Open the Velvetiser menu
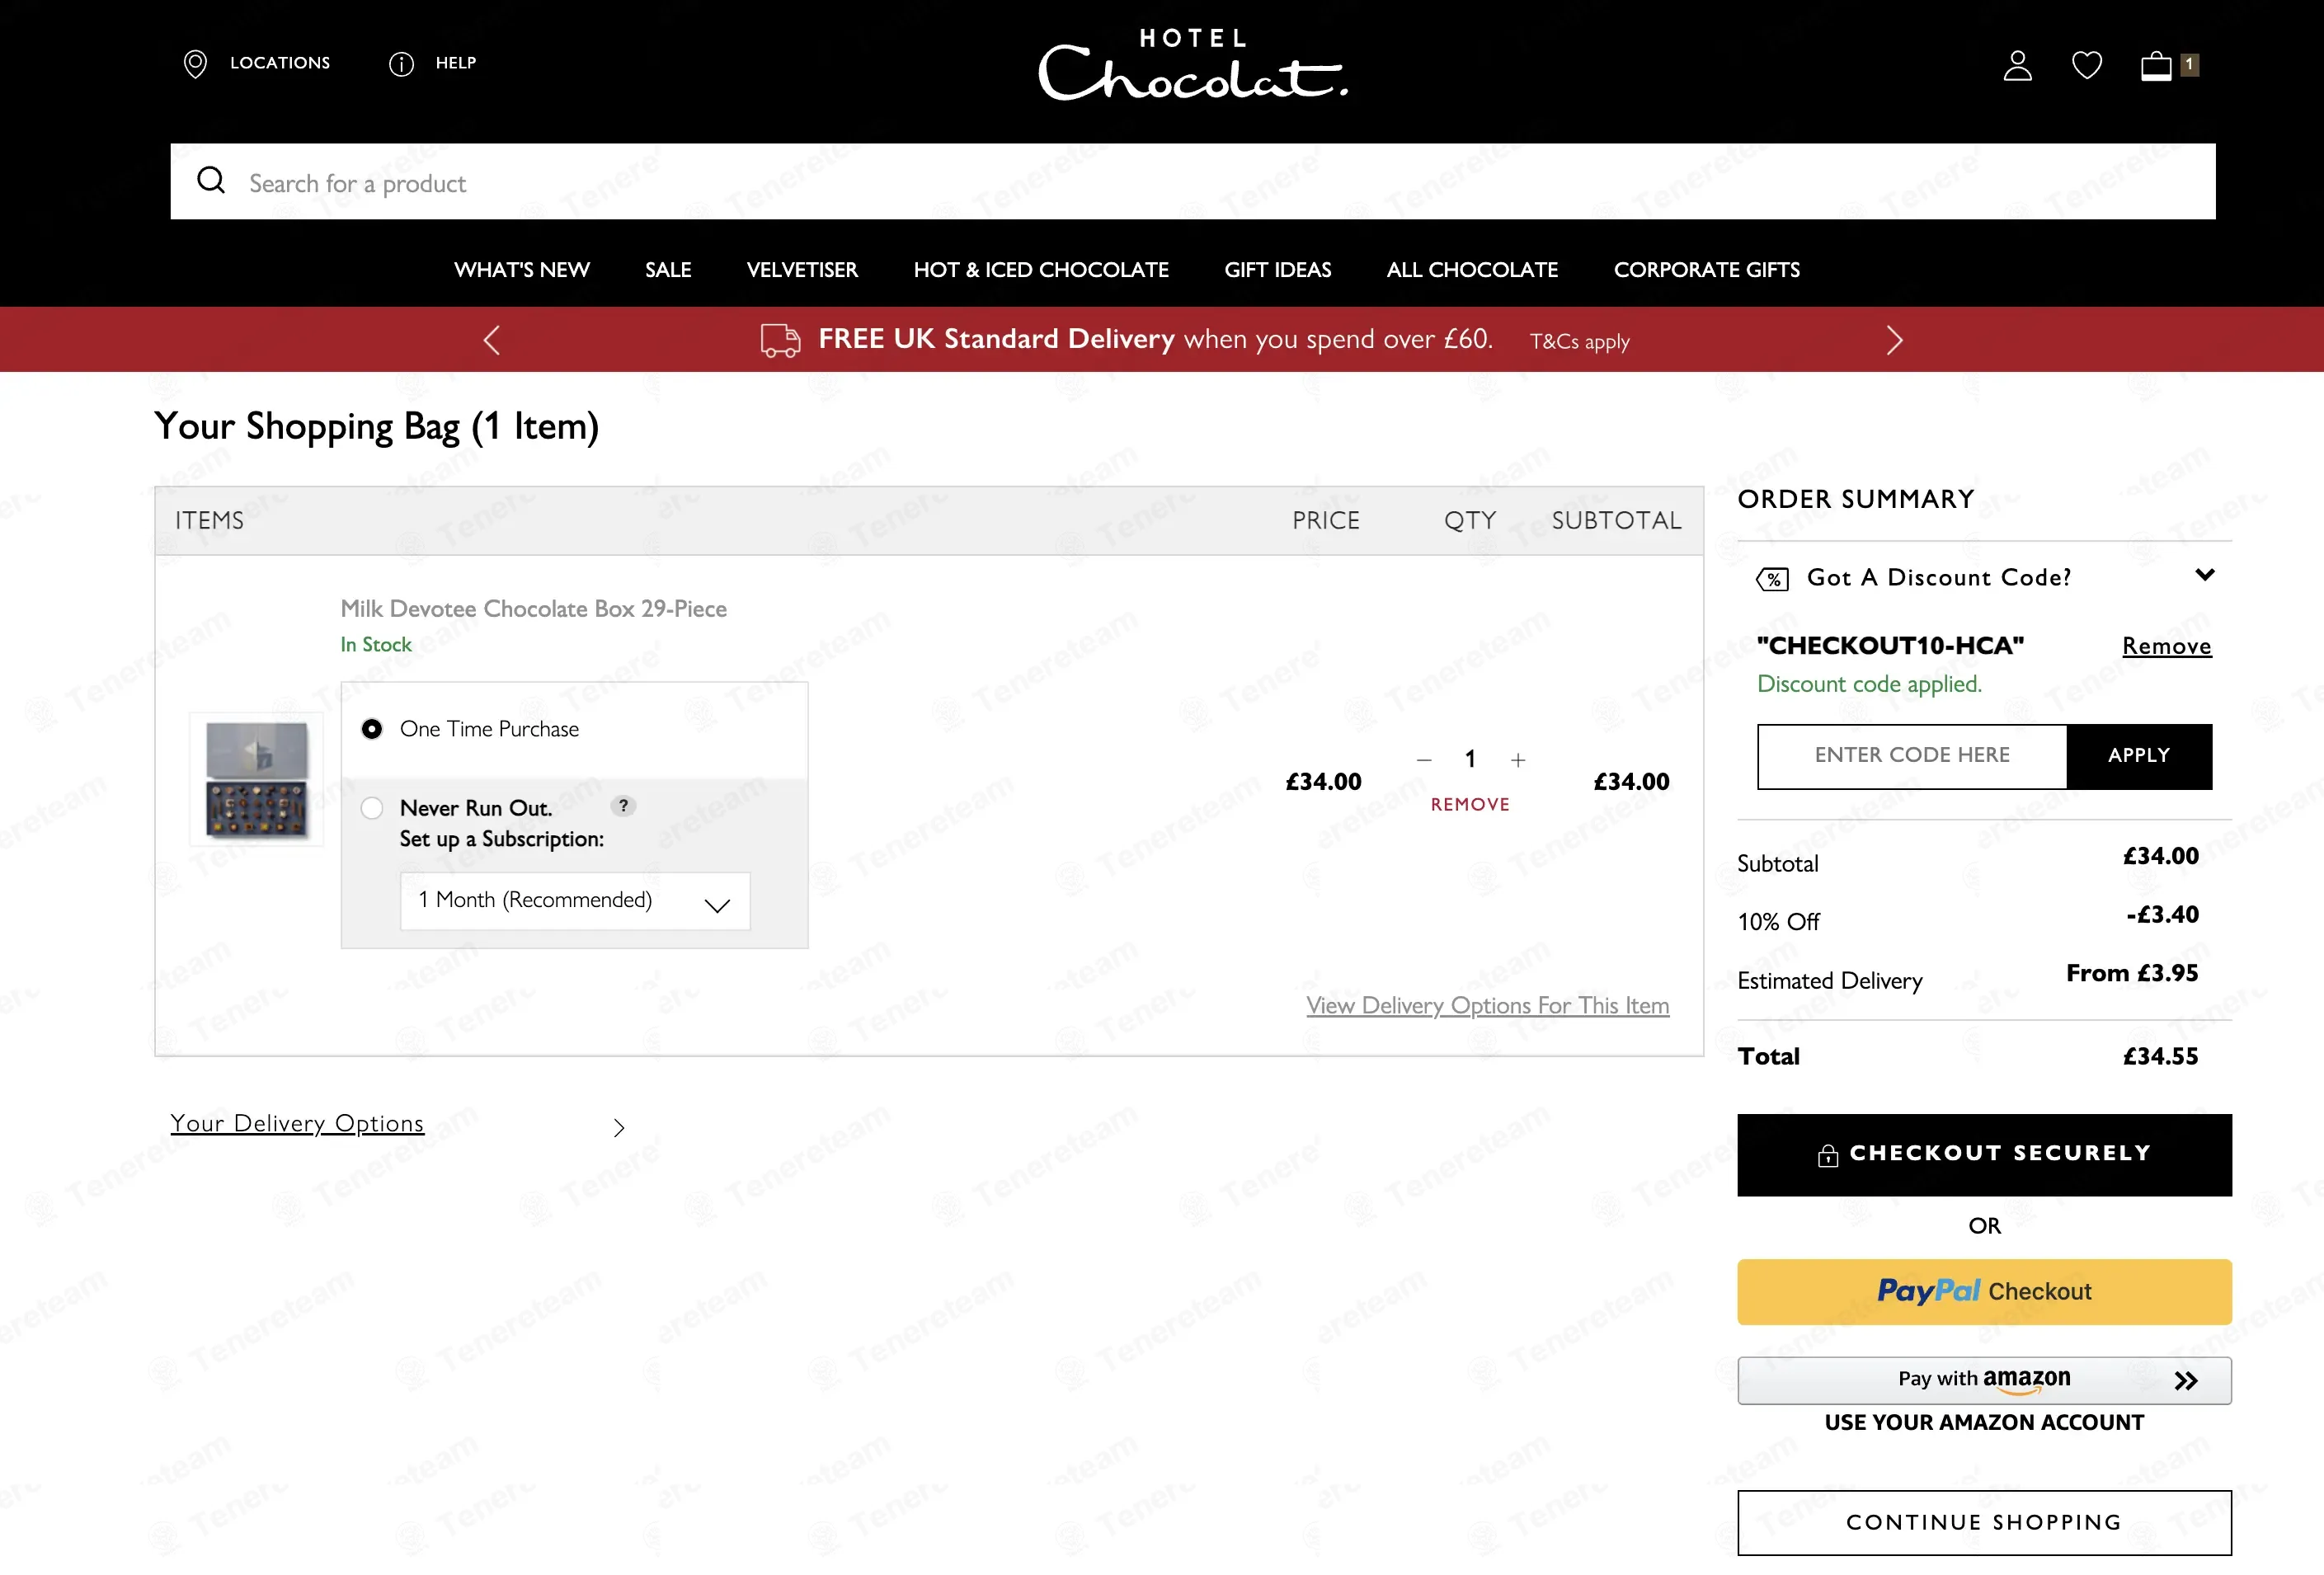Image resolution: width=2324 pixels, height=1575 pixels. (x=802, y=270)
